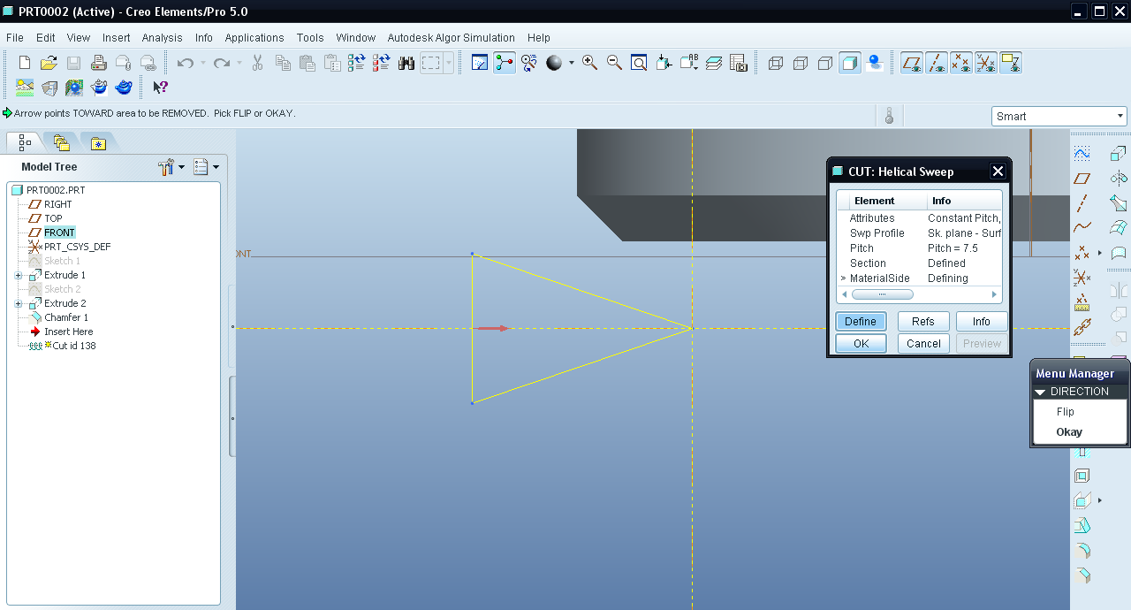Screen dimensions: 1131x610
Task: Select Chamfer 1 in Model Tree
Action: tap(66, 317)
